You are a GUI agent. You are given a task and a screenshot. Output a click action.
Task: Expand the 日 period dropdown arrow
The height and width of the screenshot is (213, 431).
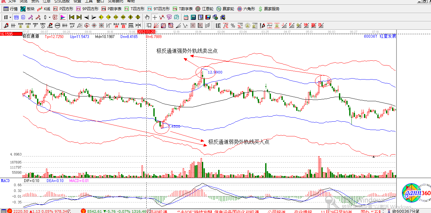[x=10, y=17]
